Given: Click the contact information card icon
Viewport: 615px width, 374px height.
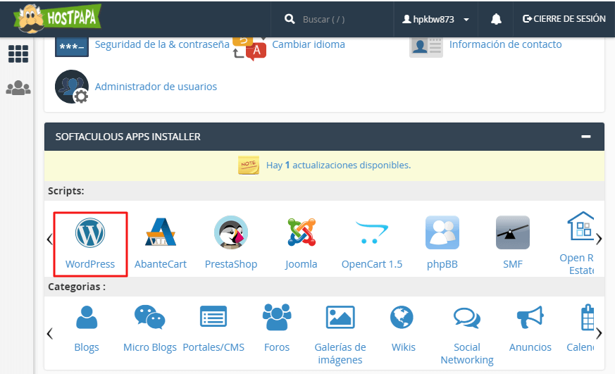Looking at the screenshot, I should click(x=426, y=47).
